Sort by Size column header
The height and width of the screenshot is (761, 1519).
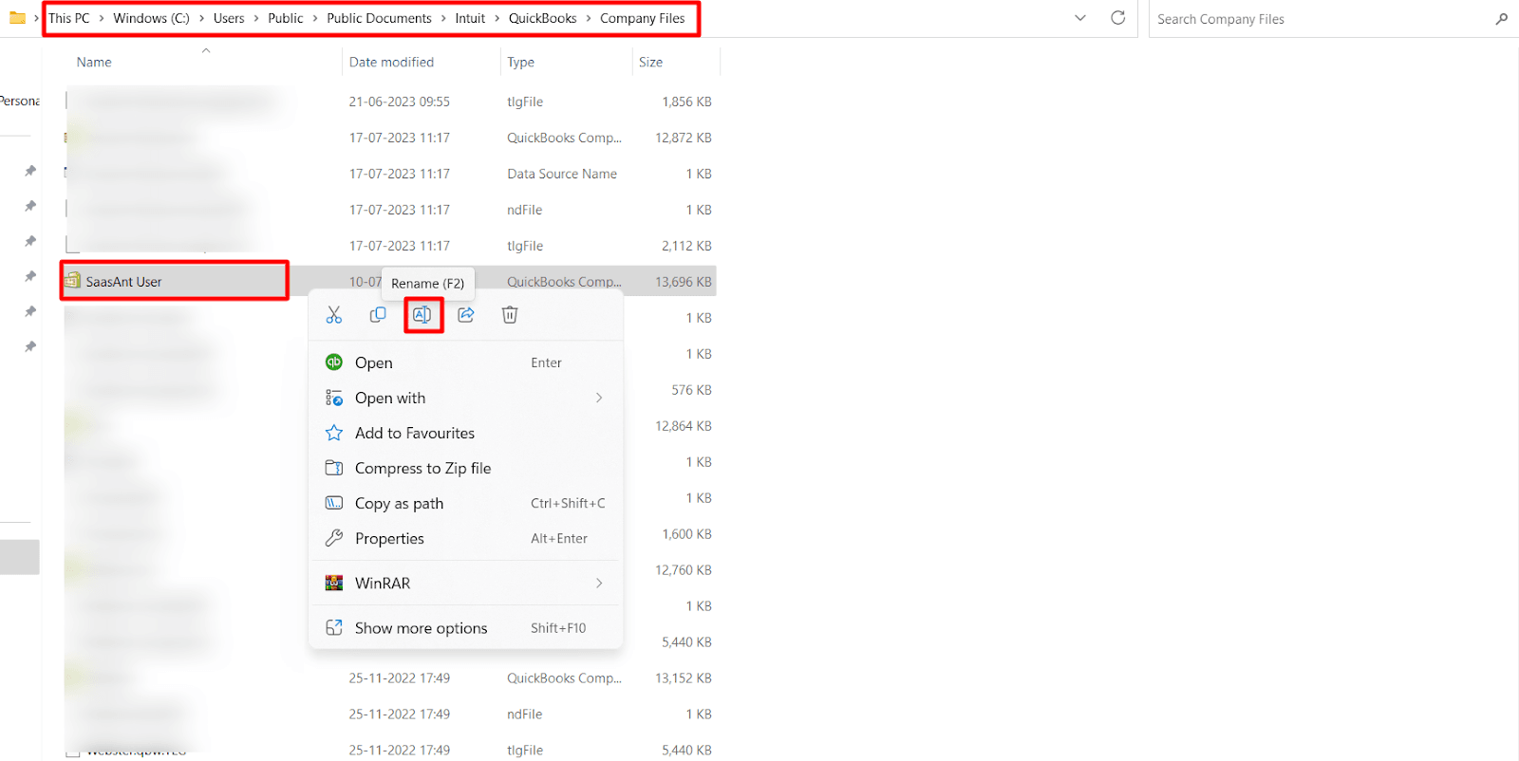pyautogui.click(x=650, y=62)
